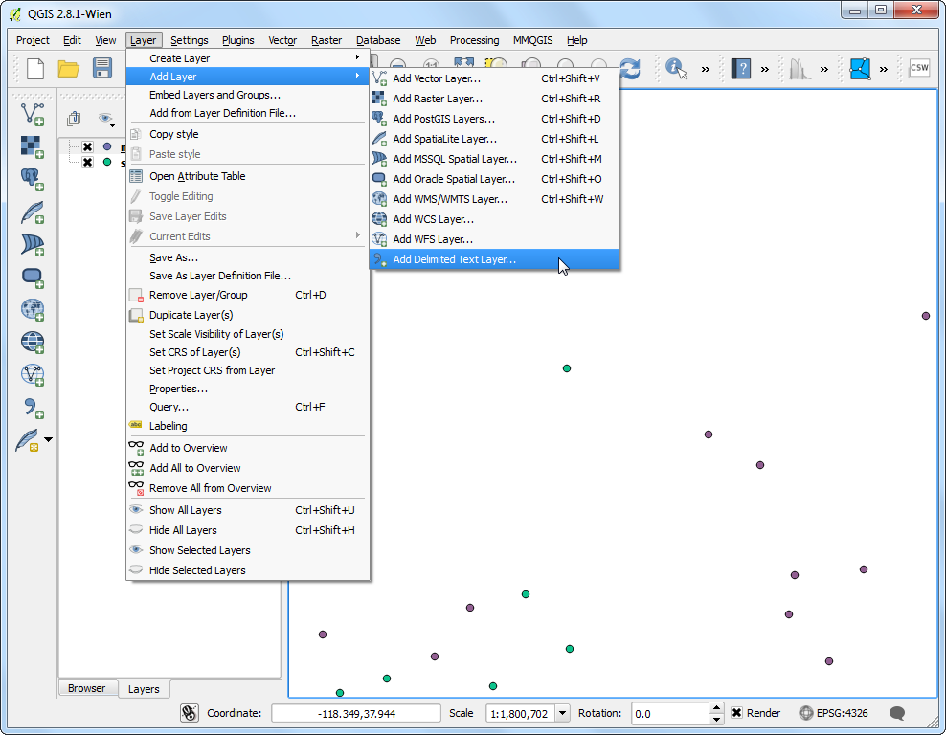Click the Add Group icon in Layers panel
The width and height of the screenshot is (946, 735).
click(x=75, y=118)
